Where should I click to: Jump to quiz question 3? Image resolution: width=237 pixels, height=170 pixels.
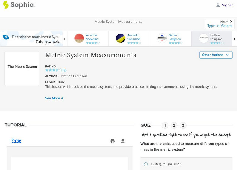pos(183,125)
